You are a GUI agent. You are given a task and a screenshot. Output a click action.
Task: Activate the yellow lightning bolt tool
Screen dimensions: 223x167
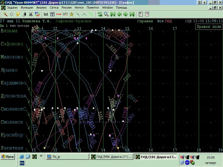tap(18, 14)
